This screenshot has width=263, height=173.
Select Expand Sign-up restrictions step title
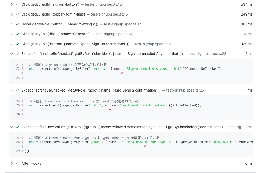(75, 44)
